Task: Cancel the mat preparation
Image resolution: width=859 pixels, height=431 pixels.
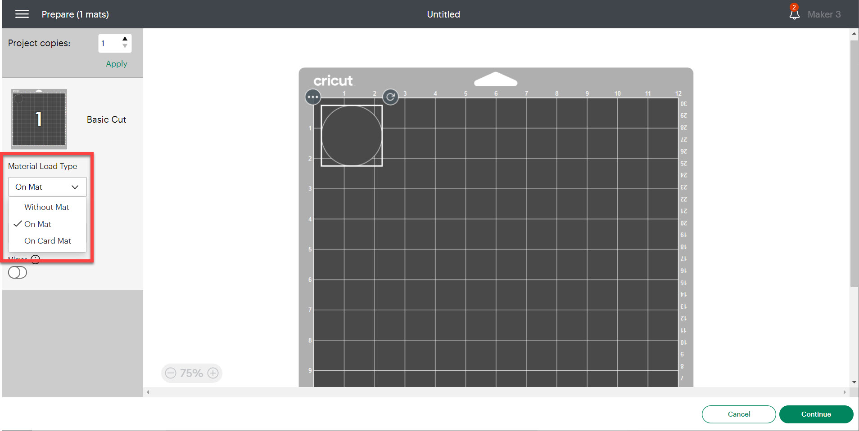Action: point(738,414)
